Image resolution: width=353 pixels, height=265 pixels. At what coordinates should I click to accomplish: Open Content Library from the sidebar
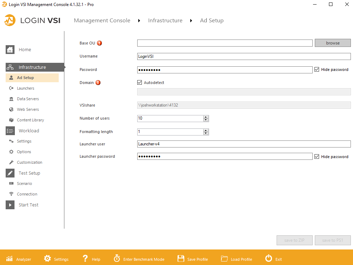click(x=30, y=120)
